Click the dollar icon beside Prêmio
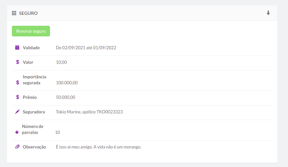 pyautogui.click(x=18, y=97)
